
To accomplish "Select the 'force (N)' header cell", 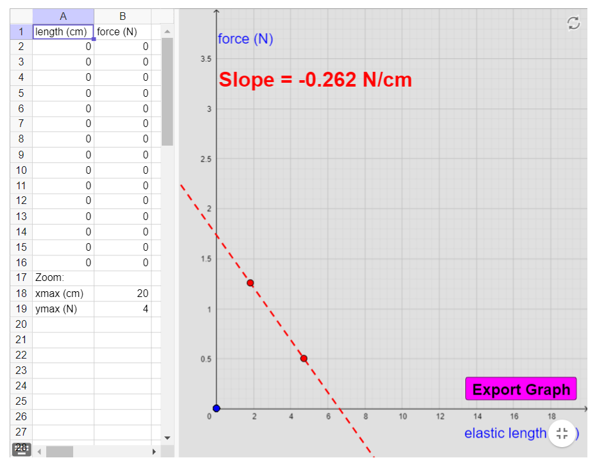I will pyautogui.click(x=122, y=31).
